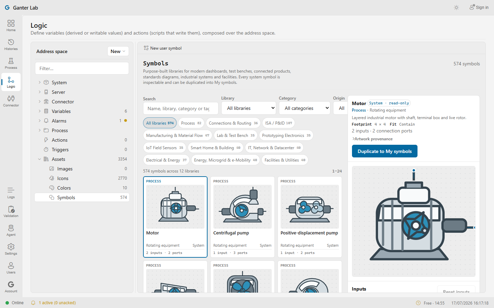
Task: Filter by Smart Home & Building chip
Action: [215, 148]
